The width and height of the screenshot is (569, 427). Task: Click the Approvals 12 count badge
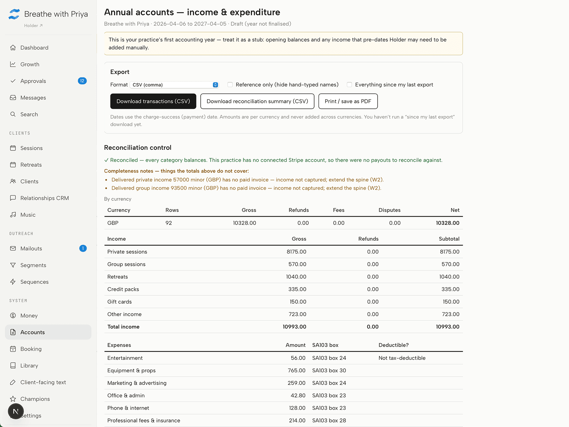point(82,81)
